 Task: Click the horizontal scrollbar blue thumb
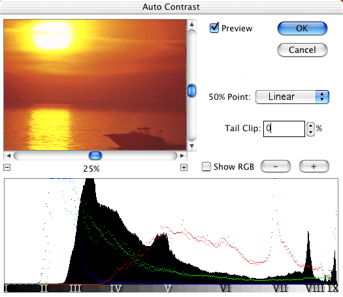pyautogui.click(x=95, y=155)
